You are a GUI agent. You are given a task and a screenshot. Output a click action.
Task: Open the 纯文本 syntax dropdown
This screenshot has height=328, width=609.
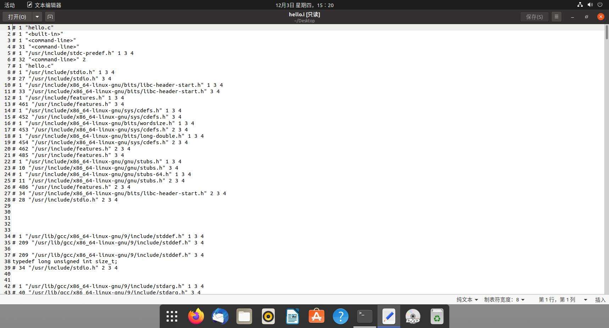coord(467,300)
